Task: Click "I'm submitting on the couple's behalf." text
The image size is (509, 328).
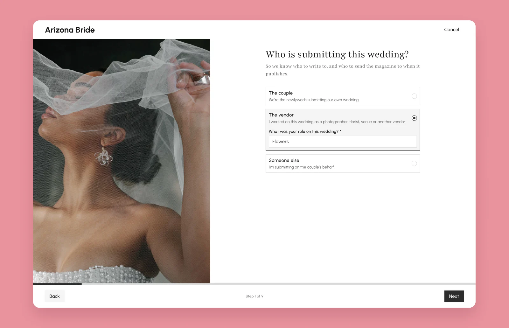Action: pyautogui.click(x=302, y=167)
